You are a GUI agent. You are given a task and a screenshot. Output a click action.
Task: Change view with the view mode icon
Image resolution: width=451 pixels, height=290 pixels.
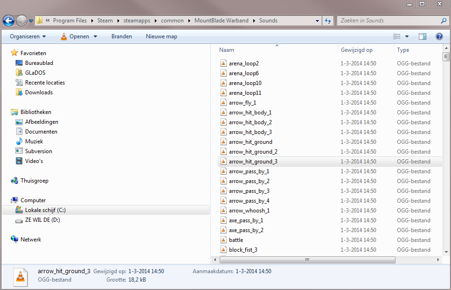[396, 36]
